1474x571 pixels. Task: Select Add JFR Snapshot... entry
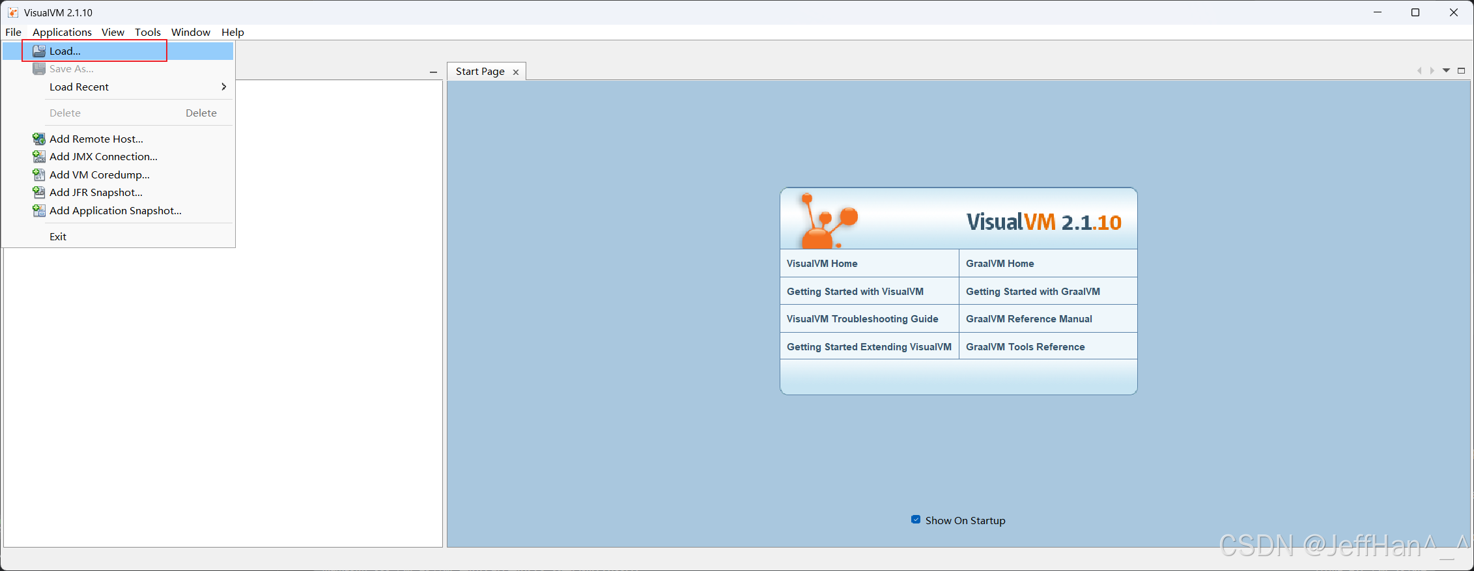tap(118, 192)
